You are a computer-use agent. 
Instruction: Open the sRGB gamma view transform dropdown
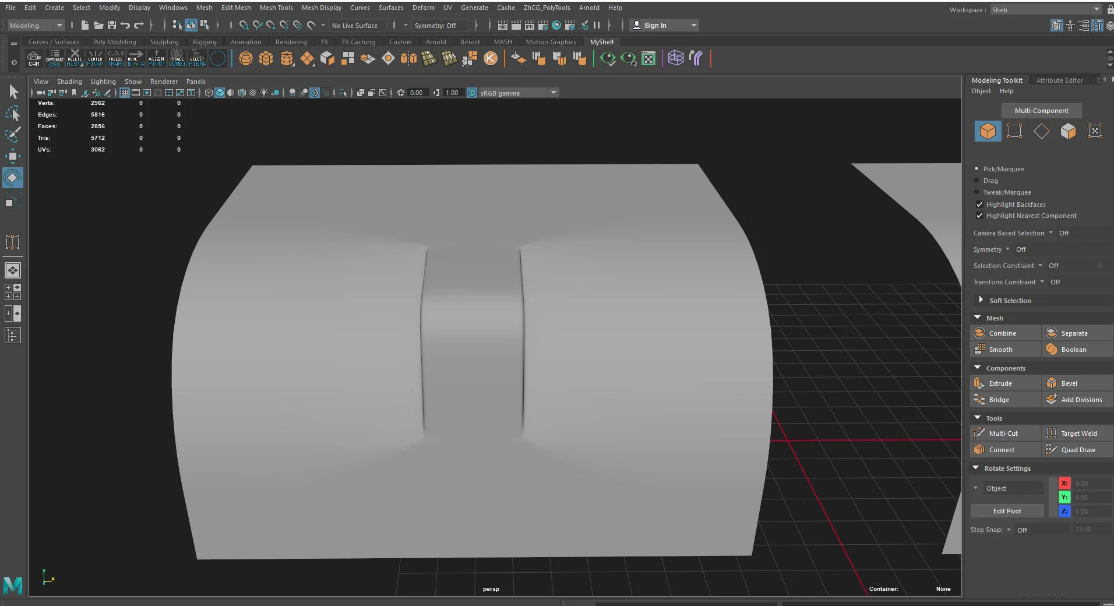tap(519, 93)
